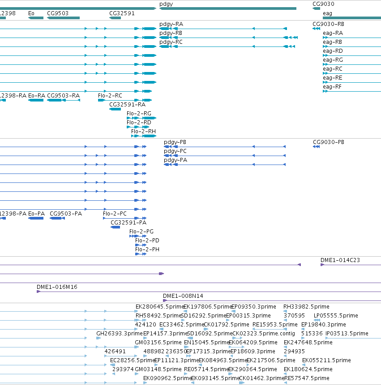Click the 424120 EST label
The height and width of the screenshot is (385, 381).
click(x=145, y=325)
